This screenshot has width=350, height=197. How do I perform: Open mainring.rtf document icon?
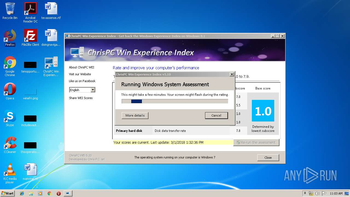(x=30, y=172)
